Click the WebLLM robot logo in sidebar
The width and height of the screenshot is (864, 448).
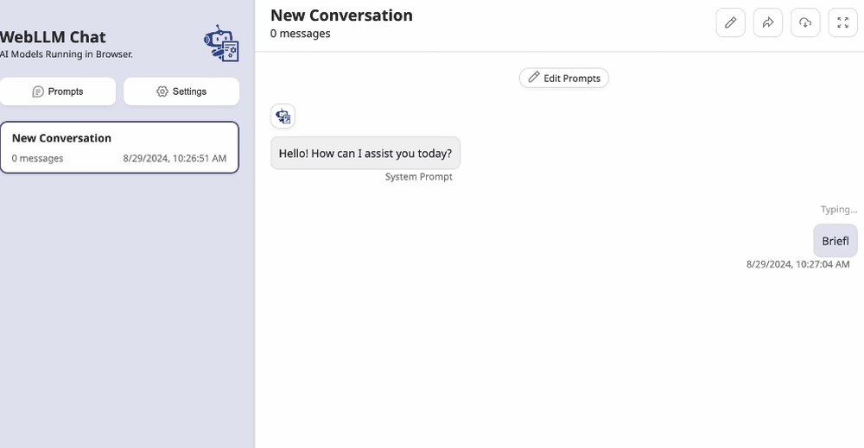[221, 43]
